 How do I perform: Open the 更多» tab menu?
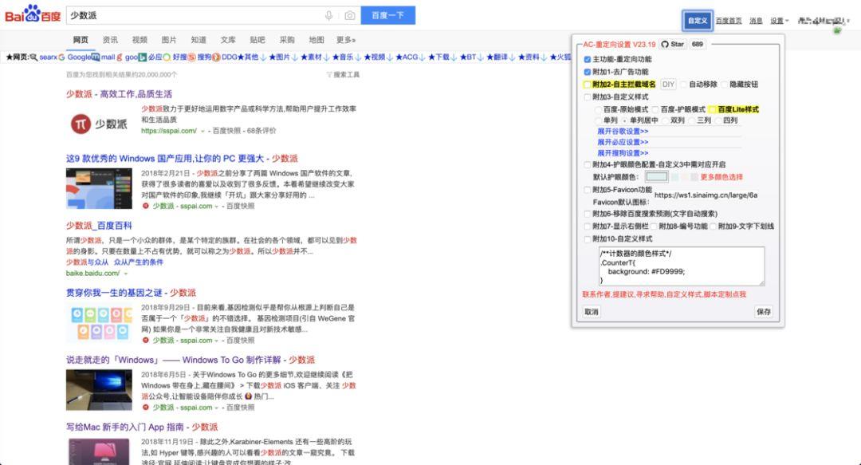click(x=346, y=40)
